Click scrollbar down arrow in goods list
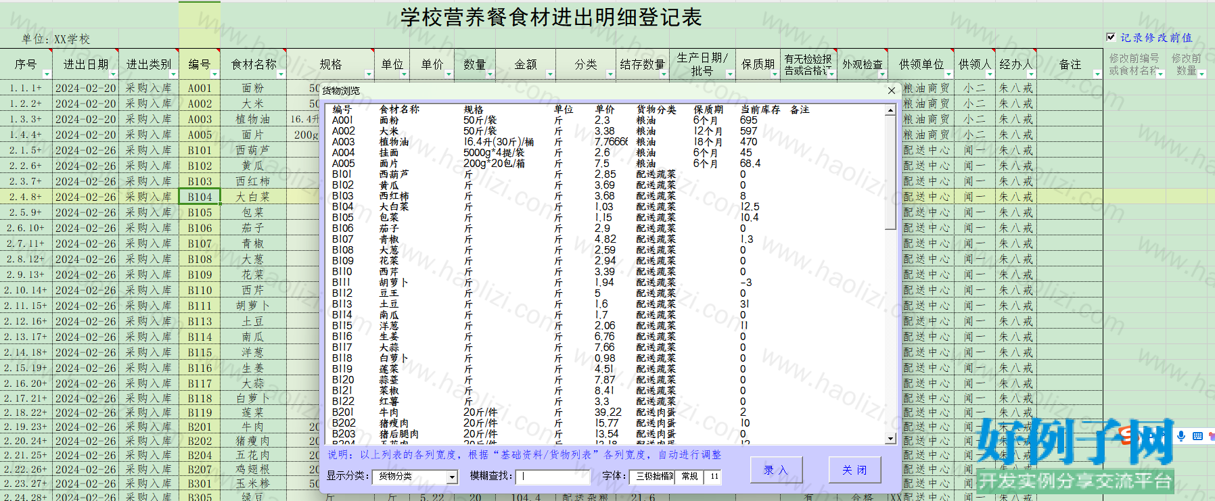The width and height of the screenshot is (1215, 501). pos(890,439)
